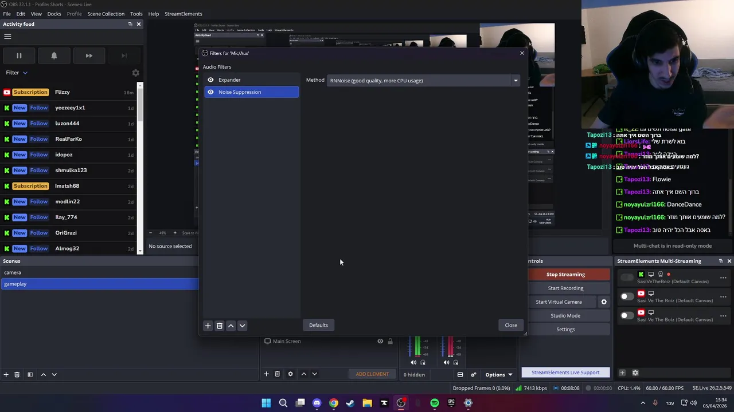
Task: Close the Mic/Aux filters dialog via Close button
Action: point(511,325)
